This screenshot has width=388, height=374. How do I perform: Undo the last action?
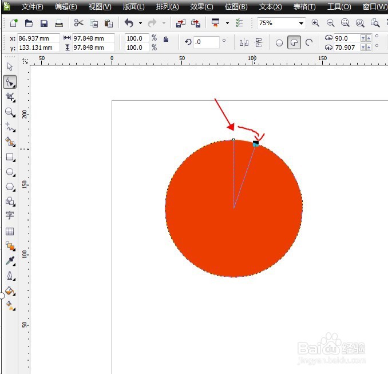[x=129, y=23]
